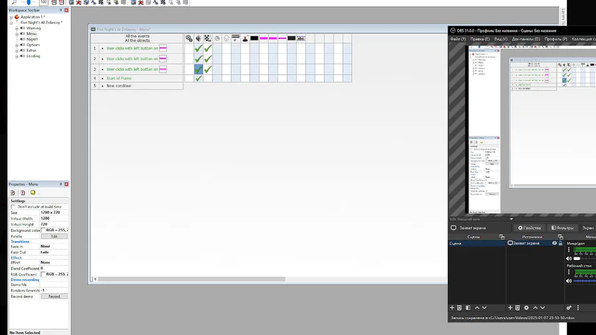
Task: Open OBS Док-панели menu
Action: (526, 39)
